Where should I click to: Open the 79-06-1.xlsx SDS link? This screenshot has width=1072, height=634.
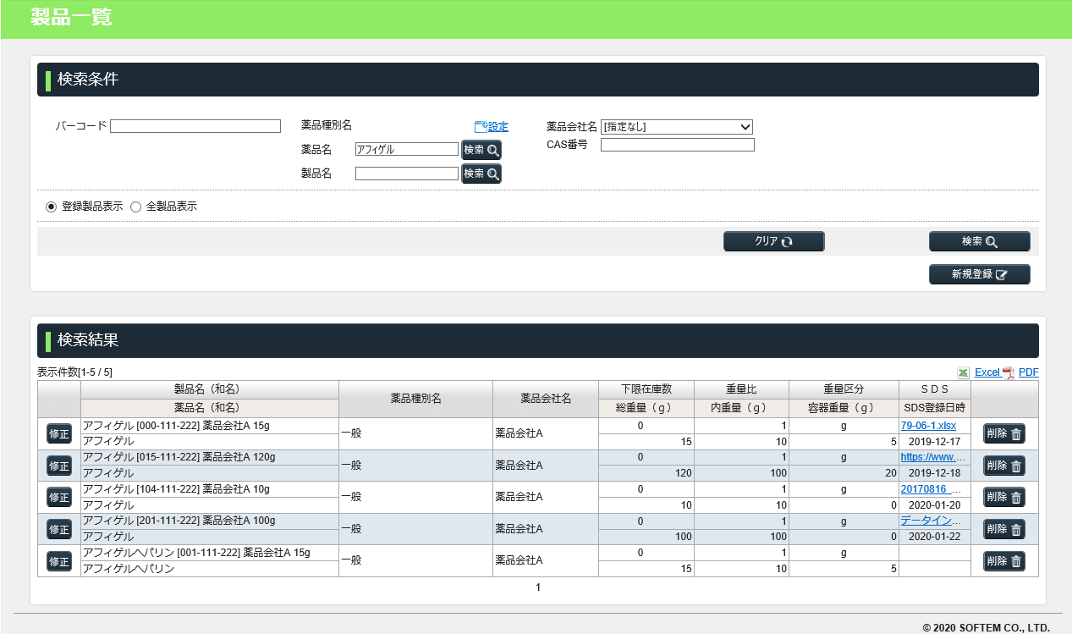pos(928,426)
